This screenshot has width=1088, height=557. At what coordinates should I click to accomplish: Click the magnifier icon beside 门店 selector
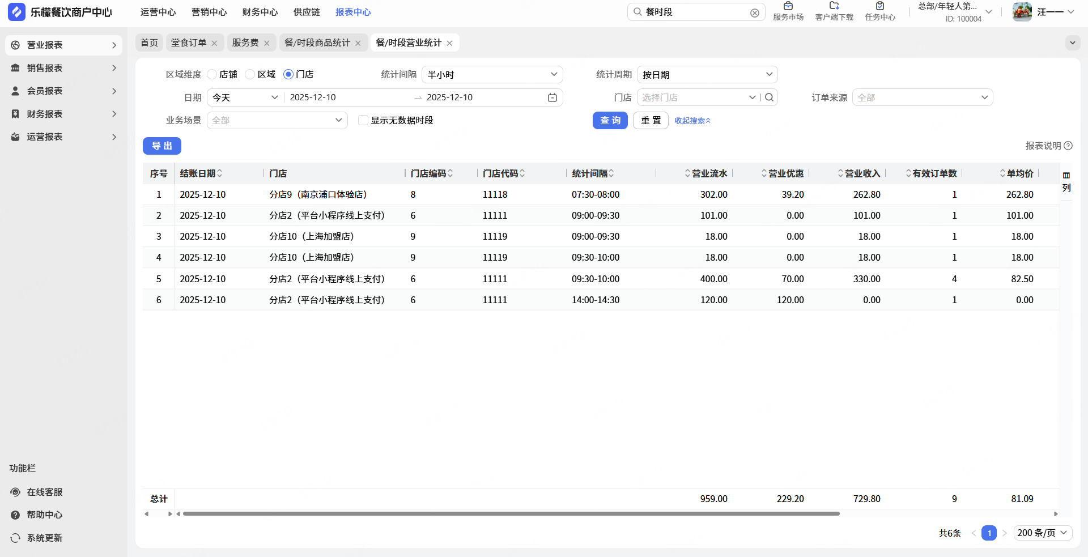click(769, 97)
